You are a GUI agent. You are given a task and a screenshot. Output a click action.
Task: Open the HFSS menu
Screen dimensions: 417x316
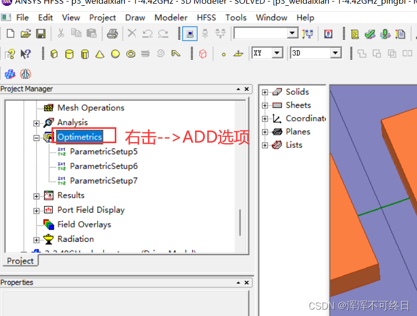[206, 17]
